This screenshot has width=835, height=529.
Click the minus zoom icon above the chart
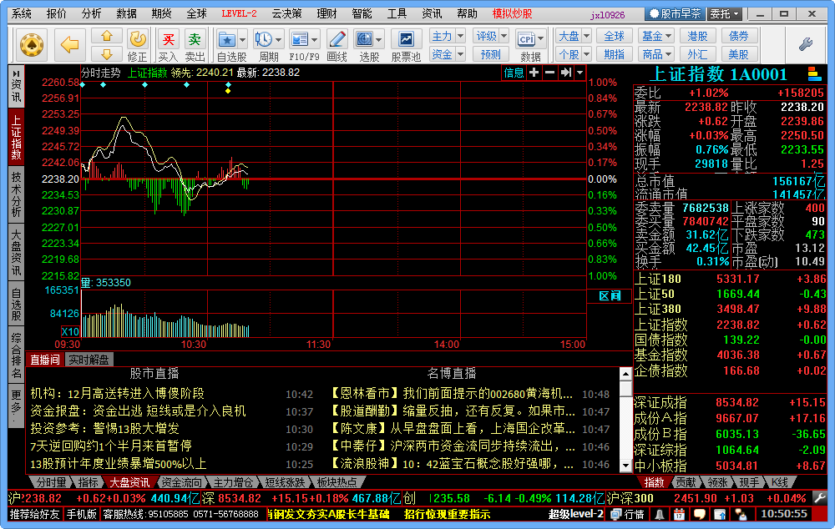click(x=549, y=73)
